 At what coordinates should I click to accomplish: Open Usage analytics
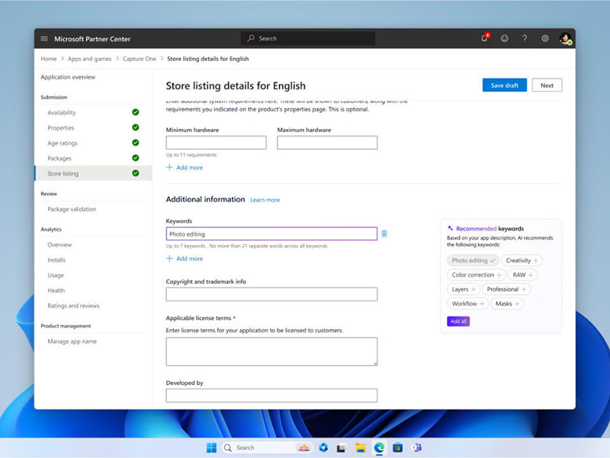(x=56, y=275)
